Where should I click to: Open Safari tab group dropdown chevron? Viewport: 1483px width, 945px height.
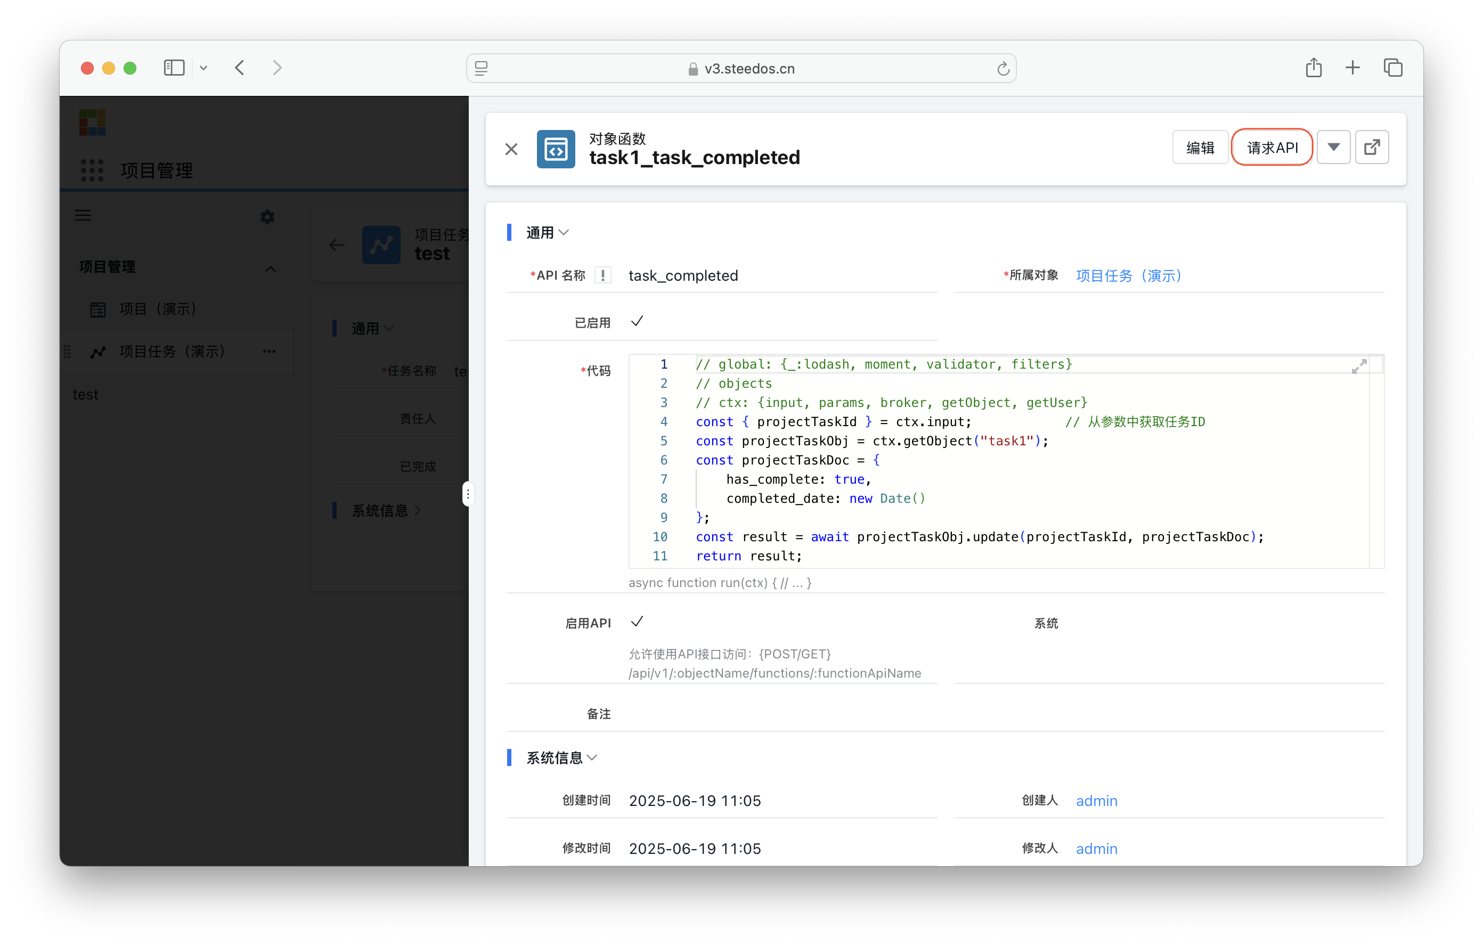[203, 68]
